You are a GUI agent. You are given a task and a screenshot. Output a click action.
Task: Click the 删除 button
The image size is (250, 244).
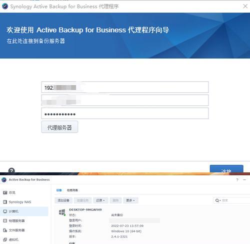click(115, 200)
